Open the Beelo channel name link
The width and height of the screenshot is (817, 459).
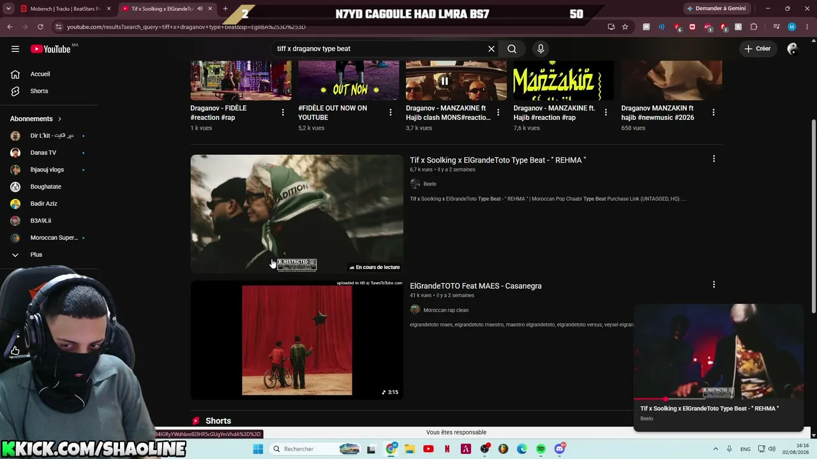tap(430, 184)
